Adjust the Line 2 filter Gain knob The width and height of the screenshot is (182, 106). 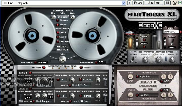coord(130,95)
